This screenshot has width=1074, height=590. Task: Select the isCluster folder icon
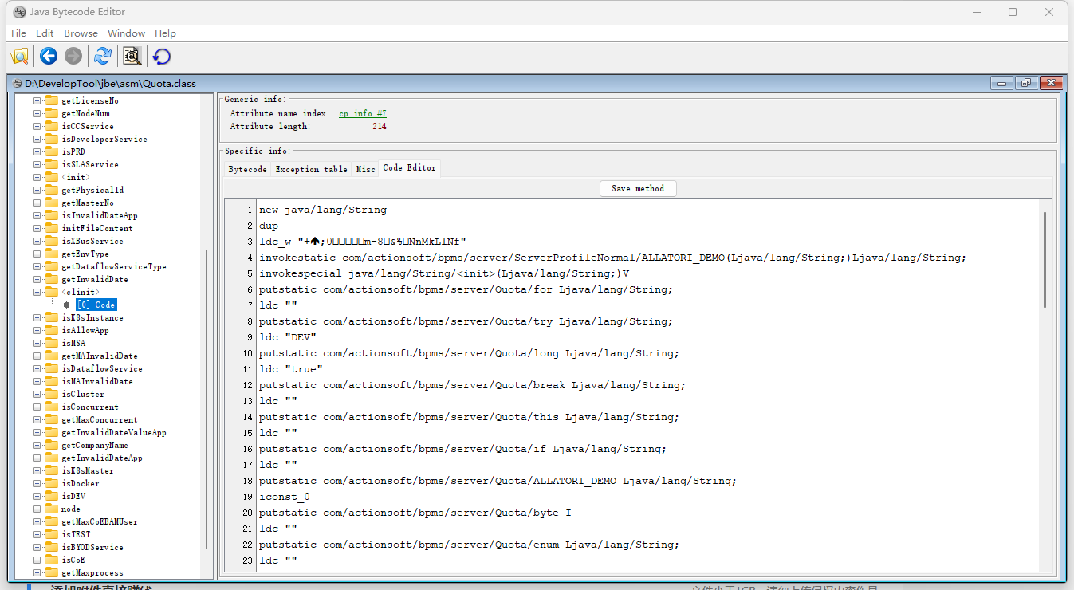[x=52, y=394]
